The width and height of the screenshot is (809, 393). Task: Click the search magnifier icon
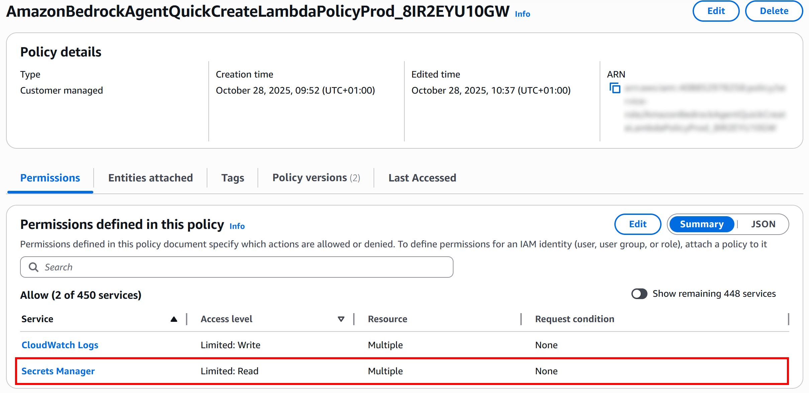[x=33, y=267]
